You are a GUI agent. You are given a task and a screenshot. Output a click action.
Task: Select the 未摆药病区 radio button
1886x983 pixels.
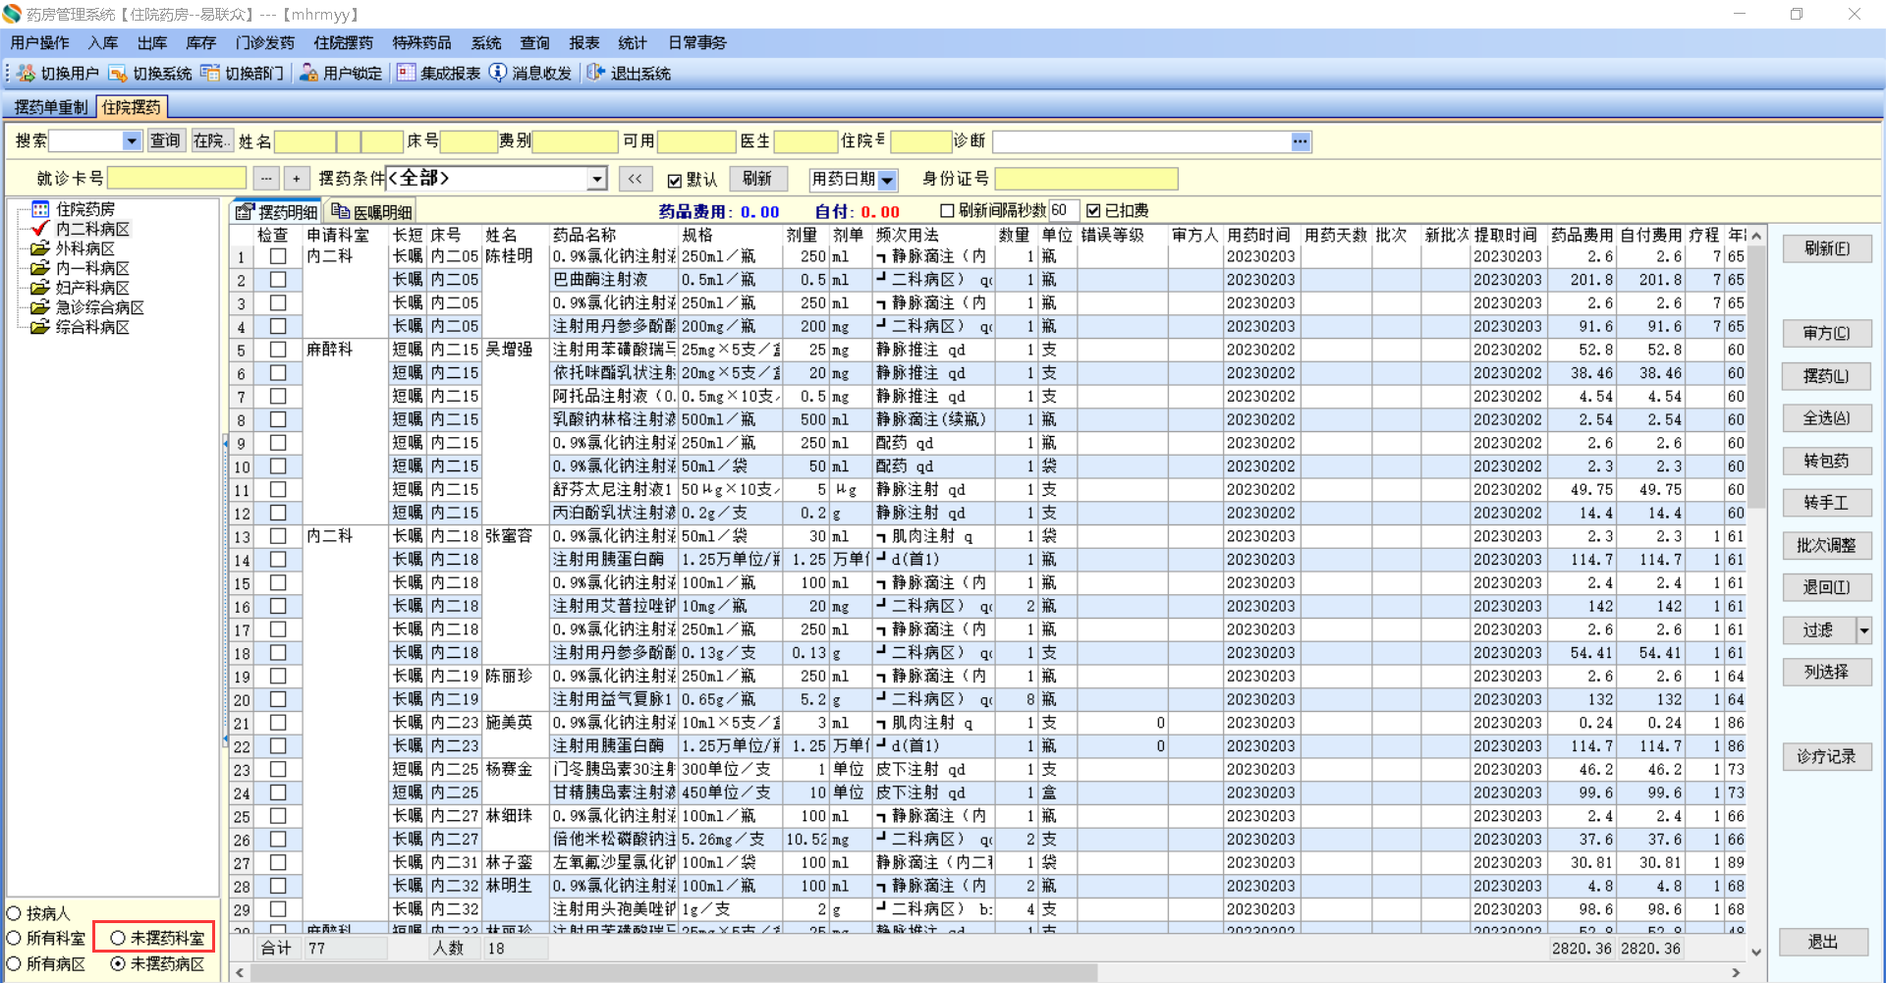[118, 963]
